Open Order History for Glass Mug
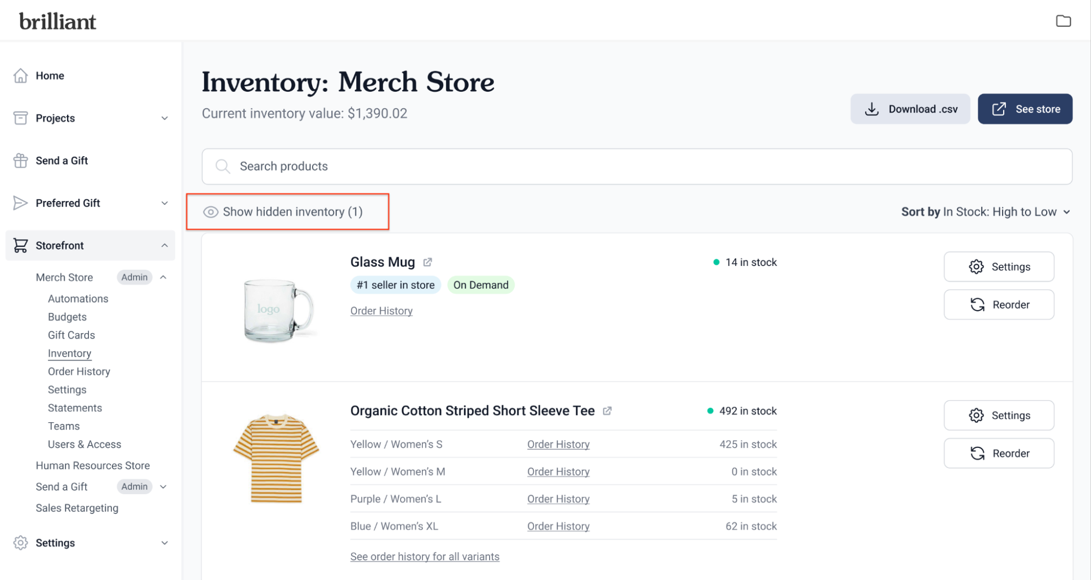The width and height of the screenshot is (1091, 580). click(x=381, y=311)
